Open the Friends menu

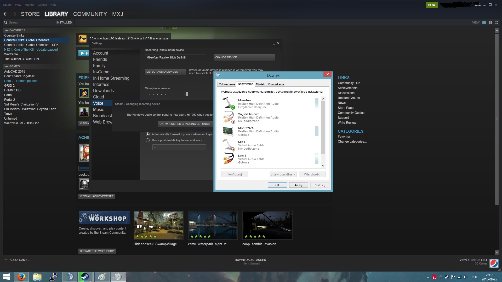tap(29, 5)
